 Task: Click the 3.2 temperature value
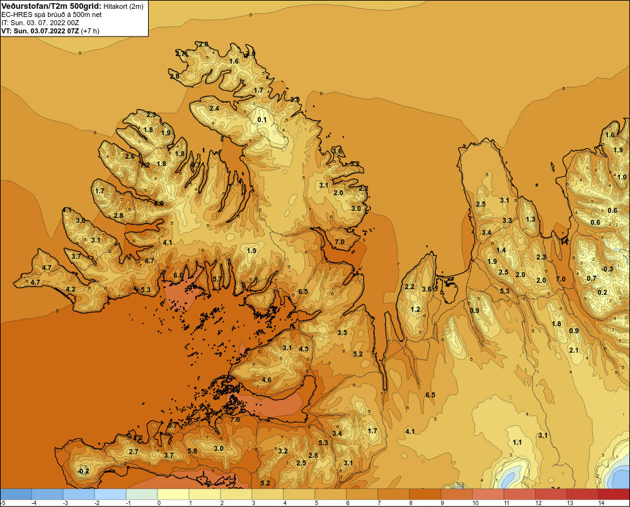pyautogui.click(x=283, y=451)
